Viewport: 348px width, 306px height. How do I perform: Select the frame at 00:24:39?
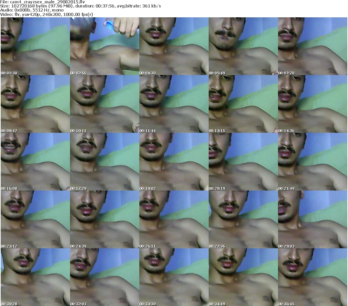pos(105,219)
